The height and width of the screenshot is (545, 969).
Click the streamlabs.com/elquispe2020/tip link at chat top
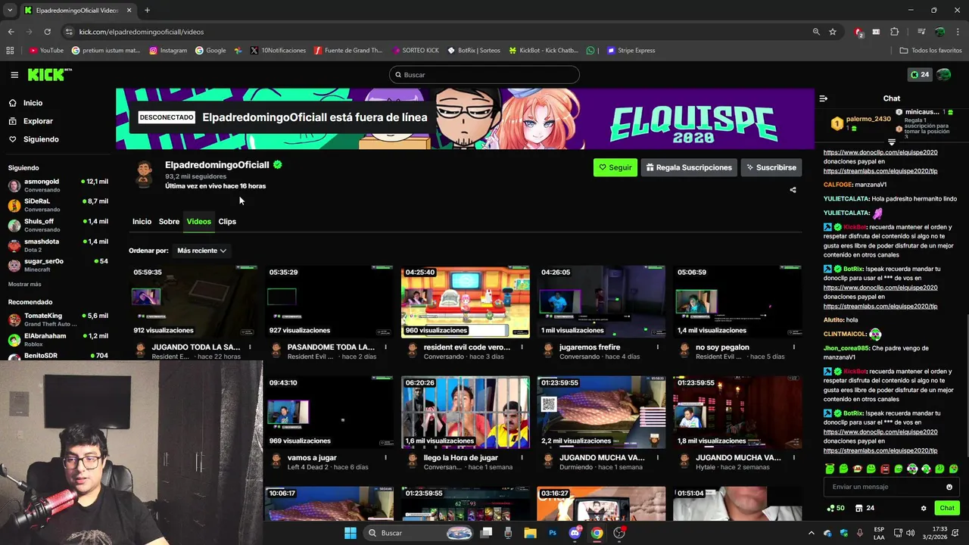click(880, 171)
